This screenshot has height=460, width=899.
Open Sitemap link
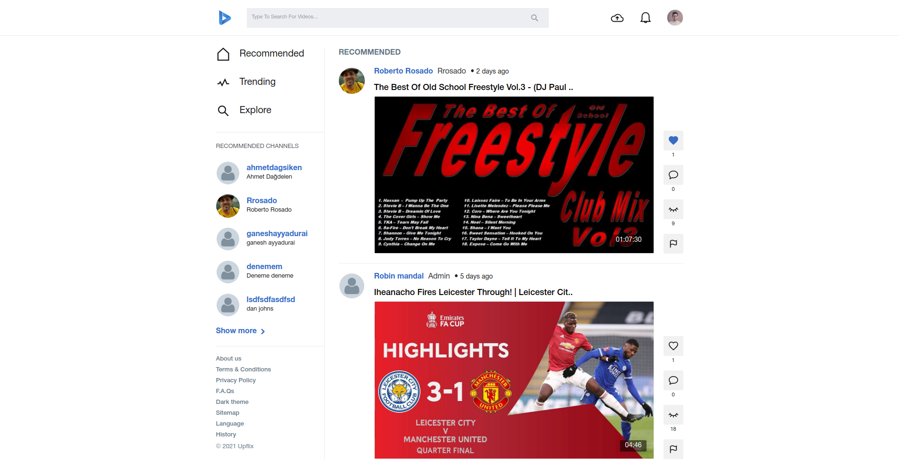point(227,413)
